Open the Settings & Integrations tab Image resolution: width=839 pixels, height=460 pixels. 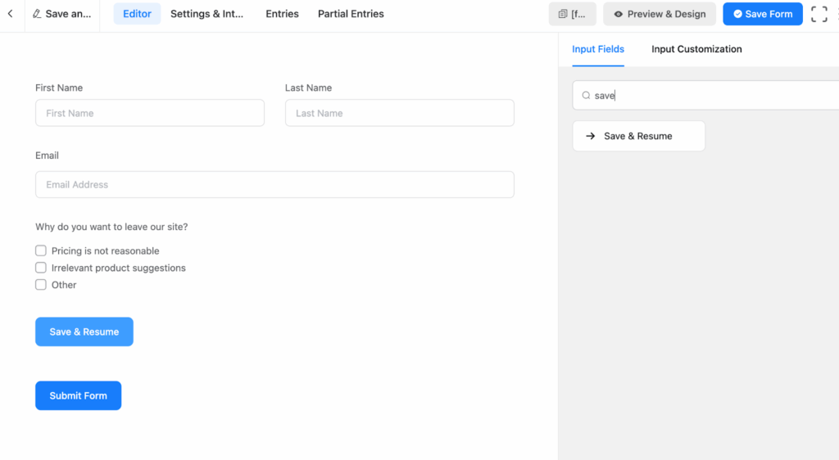click(x=206, y=14)
